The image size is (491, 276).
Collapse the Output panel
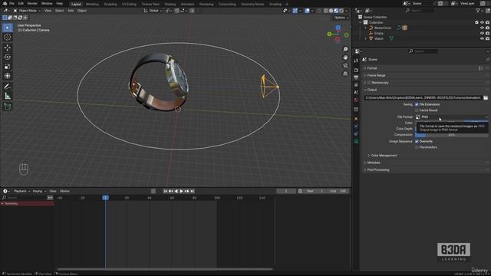371,90
